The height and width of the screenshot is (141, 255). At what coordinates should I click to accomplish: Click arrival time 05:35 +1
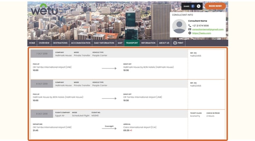pyautogui.click(x=127, y=130)
